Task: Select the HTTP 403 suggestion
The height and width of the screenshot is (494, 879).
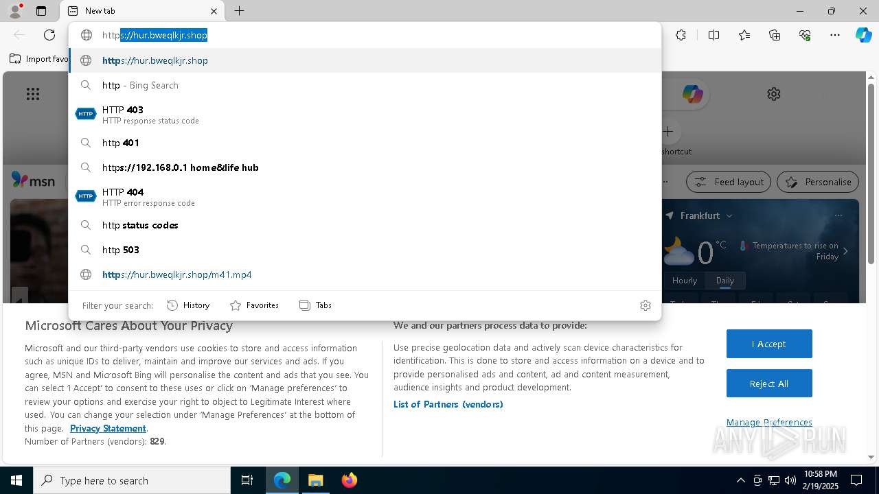Action: (x=365, y=115)
